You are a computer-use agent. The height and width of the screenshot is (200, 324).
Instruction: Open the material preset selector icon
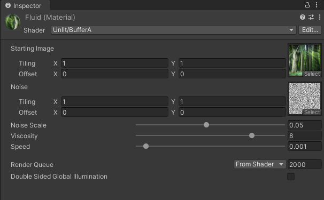pyautogui.click(x=311, y=17)
